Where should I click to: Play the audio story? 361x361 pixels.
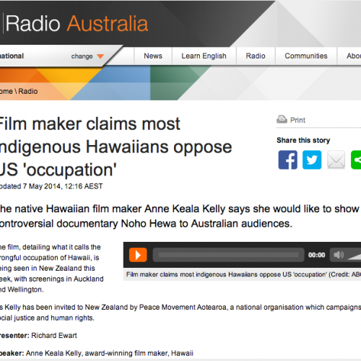[138, 255]
